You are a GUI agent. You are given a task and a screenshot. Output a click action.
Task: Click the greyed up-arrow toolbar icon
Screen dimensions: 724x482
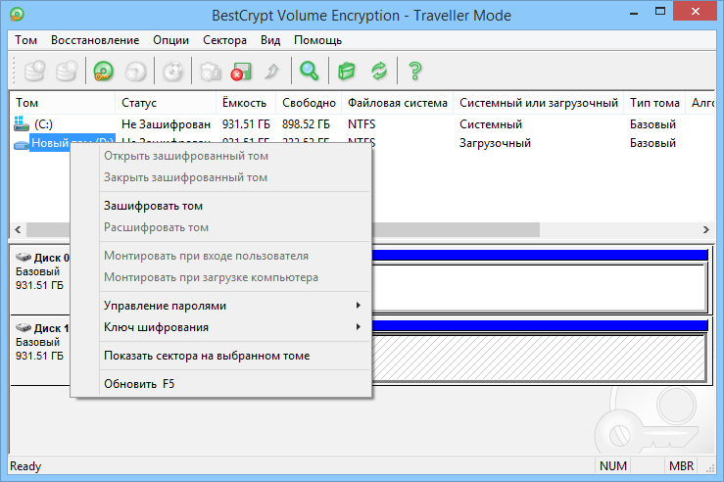[x=272, y=72]
